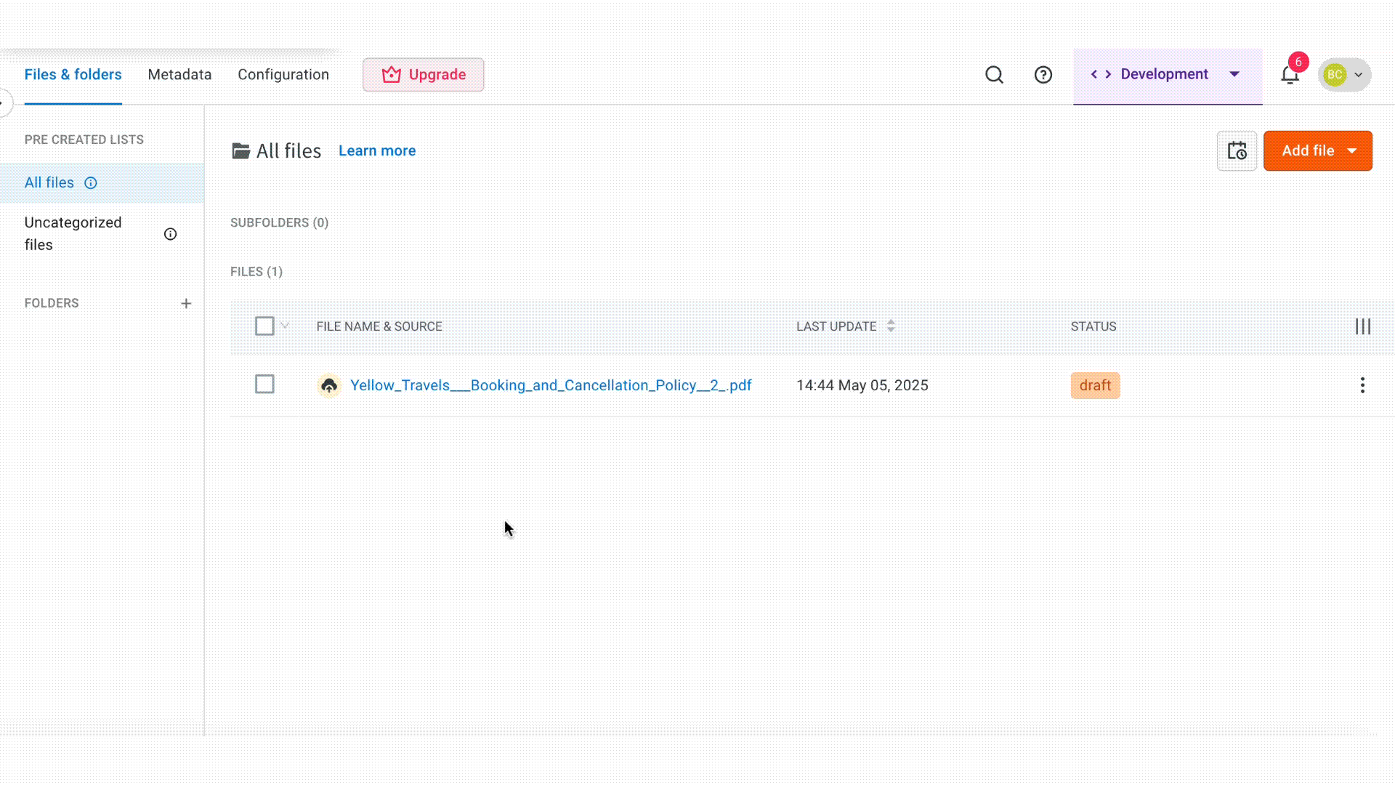Open the three-dot menu for the PDF file
The width and height of the screenshot is (1395, 785).
coord(1362,385)
